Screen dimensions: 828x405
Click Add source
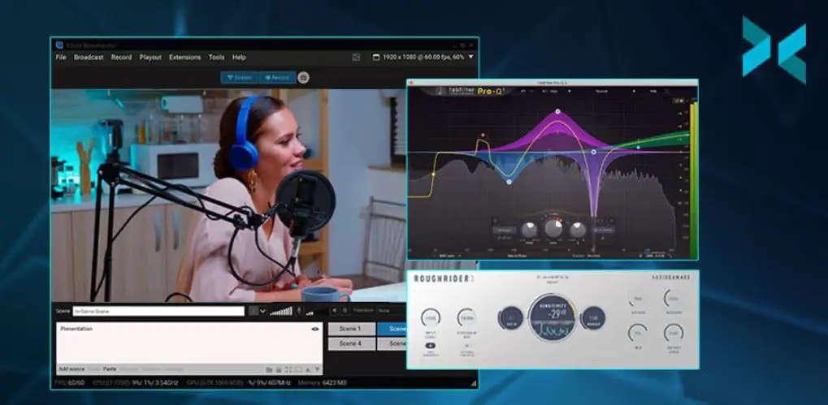pyautogui.click(x=72, y=369)
